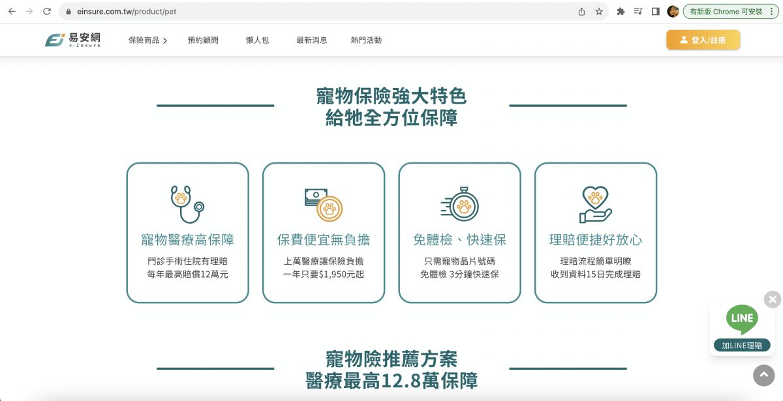Click the stethoscope icon on 寵物醫療高保障 card
This screenshot has width=783, height=401.
tap(187, 202)
